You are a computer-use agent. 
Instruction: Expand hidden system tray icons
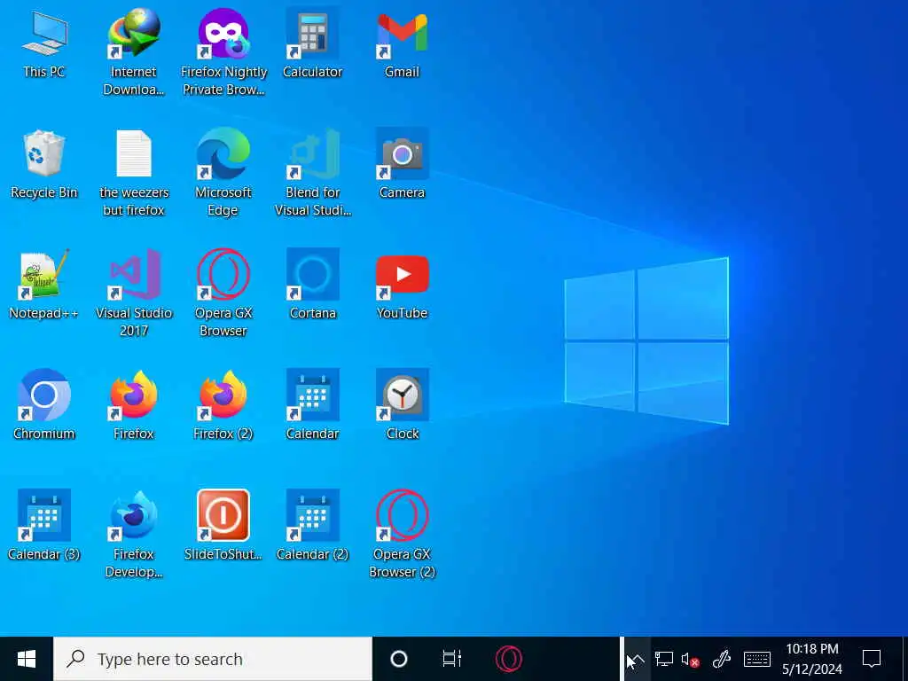click(637, 659)
